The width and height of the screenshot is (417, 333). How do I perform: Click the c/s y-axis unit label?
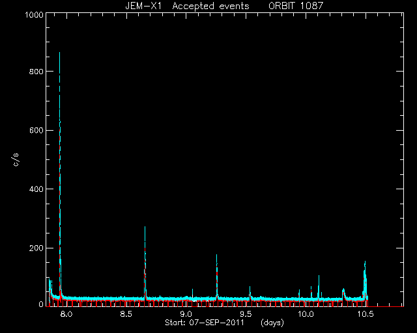[x=16, y=160]
